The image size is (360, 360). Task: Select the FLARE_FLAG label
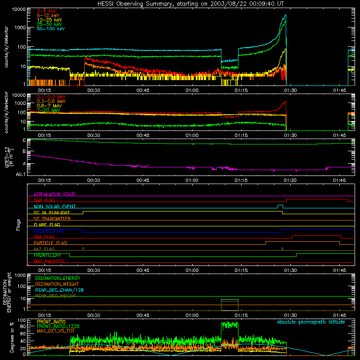click(47, 225)
